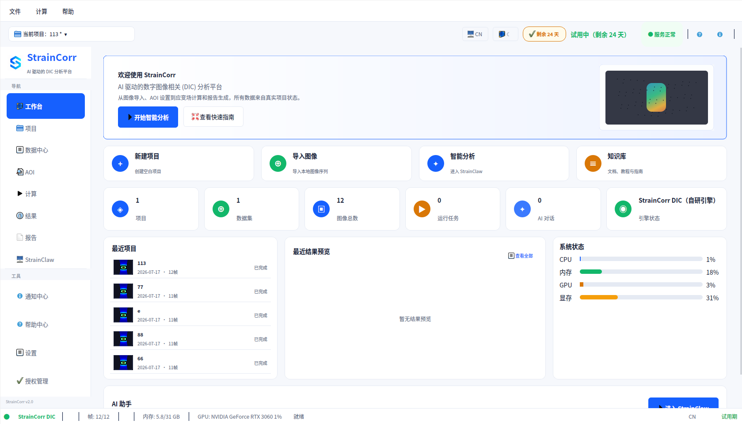Image resolution: width=742 pixels, height=424 pixels.
Task: Open 通知中心 in the tools section
Action: [x=46, y=296]
